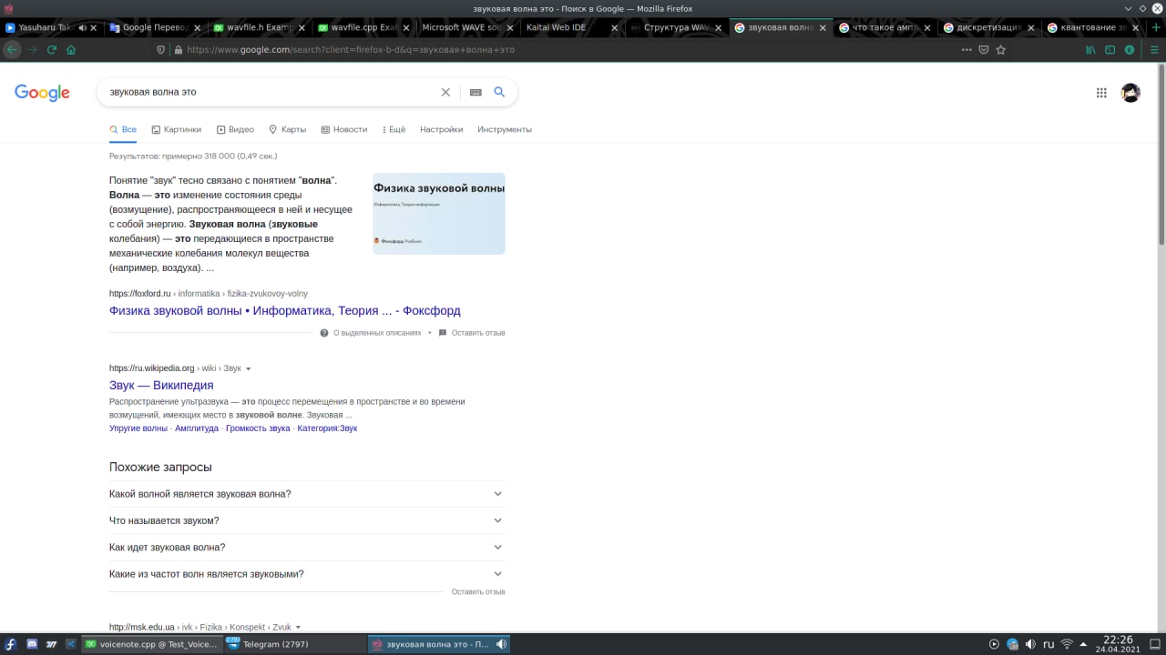This screenshot has height=655, width=1166.
Task: Open 'Инструменты' search tools
Action: point(505,129)
